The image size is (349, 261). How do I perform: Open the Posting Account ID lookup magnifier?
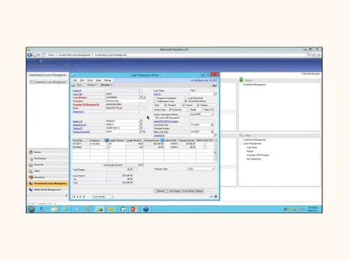coord(141,132)
